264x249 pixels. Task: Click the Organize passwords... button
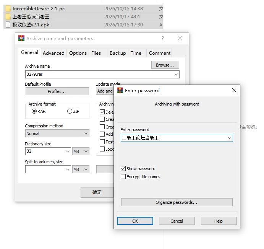pos(177,202)
